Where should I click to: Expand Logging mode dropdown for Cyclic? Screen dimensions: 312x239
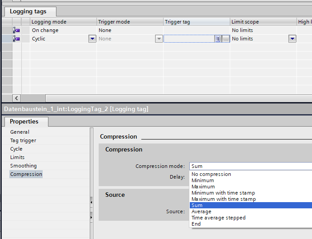[x=92, y=39]
